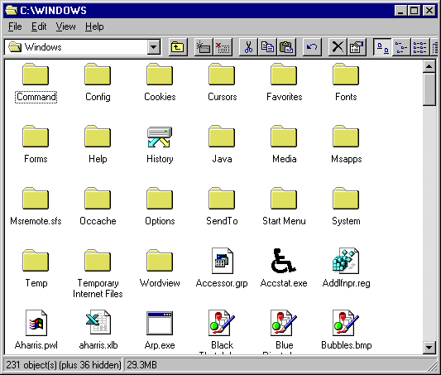Select the Cursors folder
The height and width of the screenshot is (375, 441).
click(222, 75)
